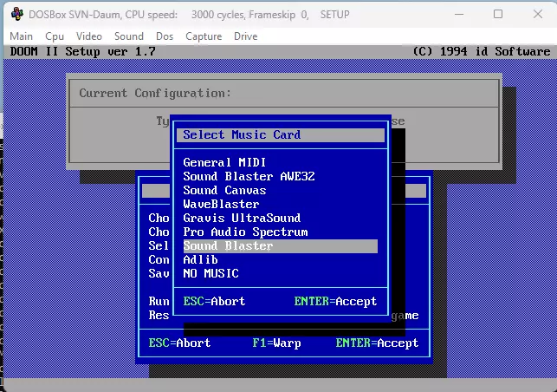Select the highlighted Sound Blaster entry
This screenshot has width=557, height=392.
tap(281, 246)
